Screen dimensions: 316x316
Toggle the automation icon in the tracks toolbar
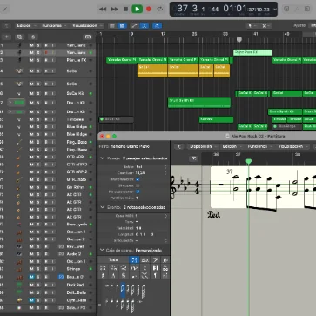click(134, 26)
